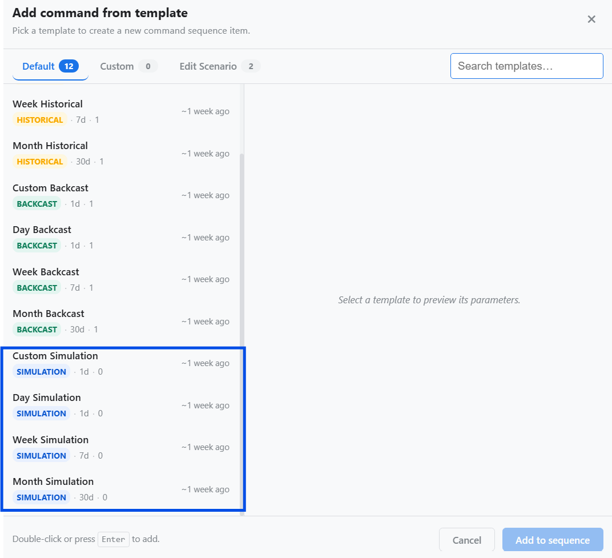The height and width of the screenshot is (558, 612).
Task: Select the Month Backcast template
Action: coord(122,322)
